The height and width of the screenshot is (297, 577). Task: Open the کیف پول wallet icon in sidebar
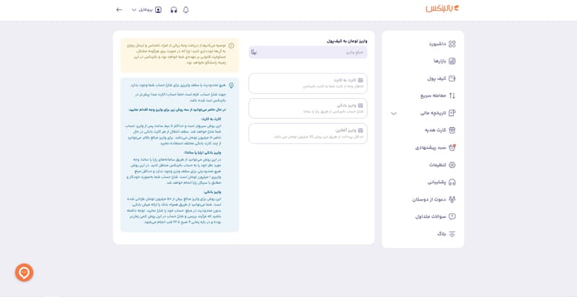click(x=452, y=79)
